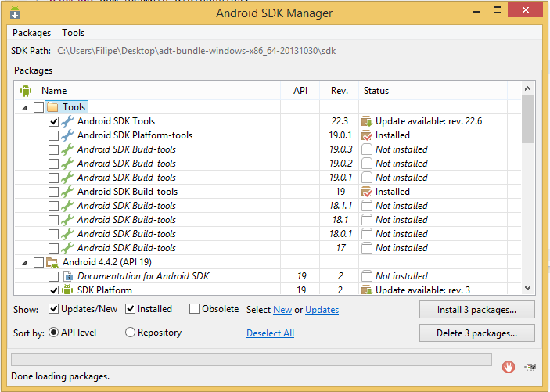This screenshot has width=550, height=392.
Task: Minimize the Android SDK Manager window
Action: [476, 11]
